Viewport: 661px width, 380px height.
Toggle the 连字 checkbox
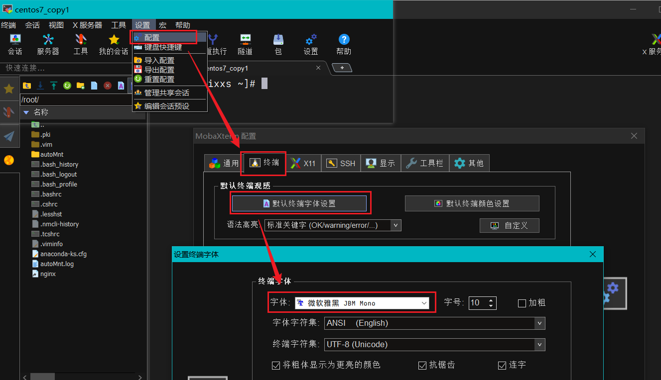click(502, 366)
